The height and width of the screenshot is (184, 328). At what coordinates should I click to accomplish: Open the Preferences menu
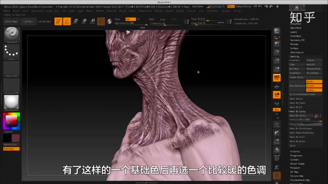[x=145, y=11]
